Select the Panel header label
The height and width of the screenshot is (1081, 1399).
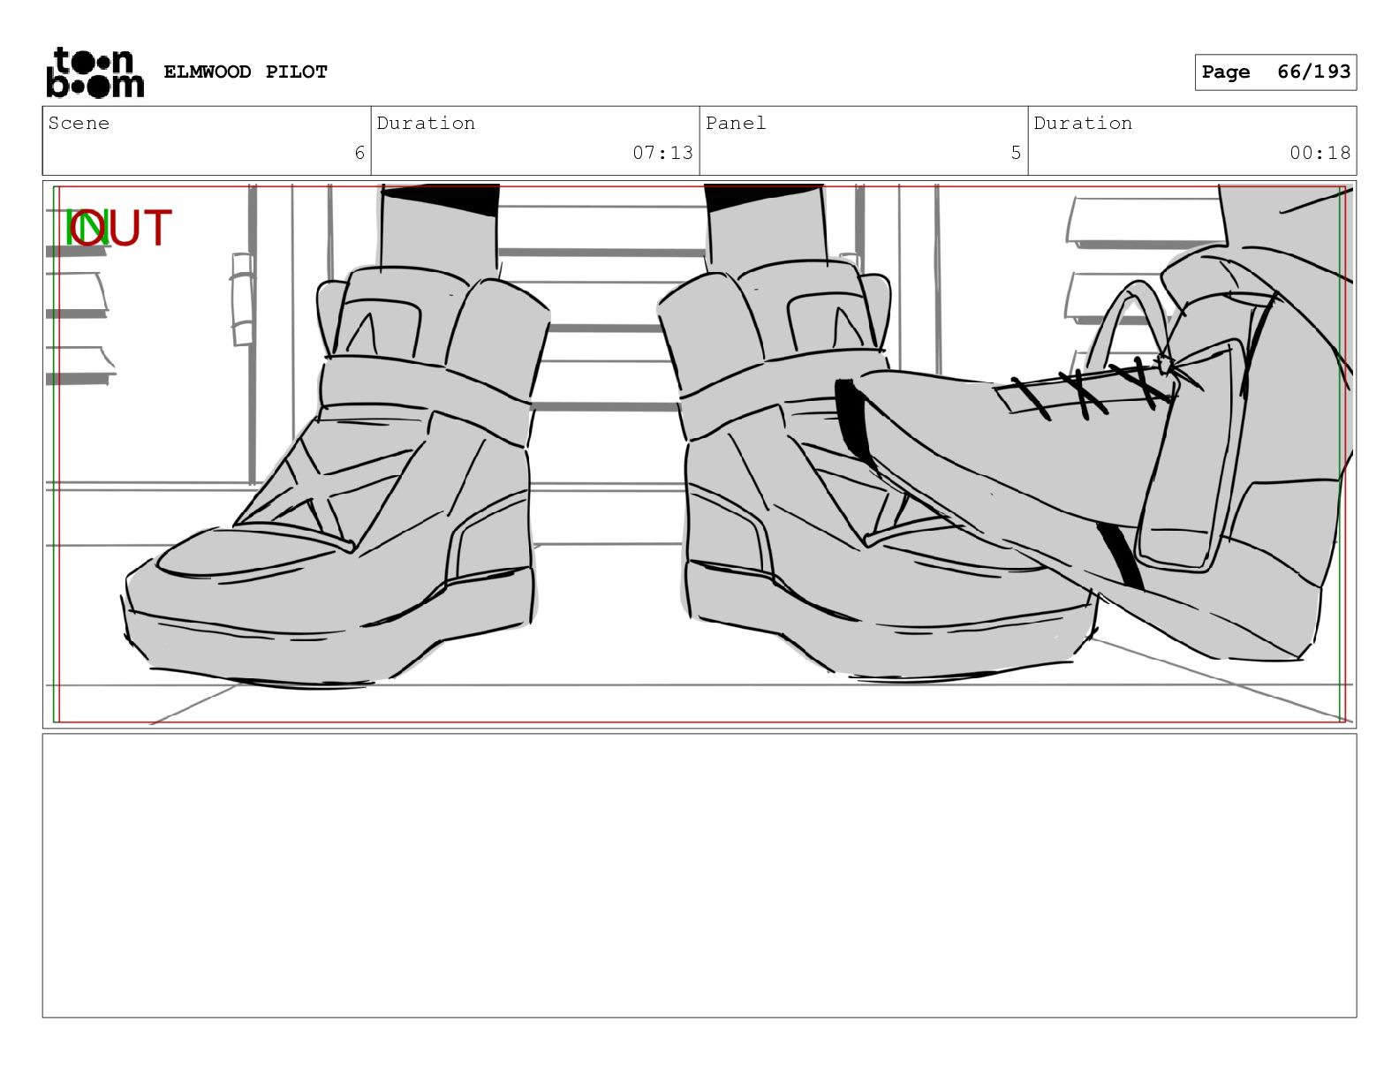(736, 123)
